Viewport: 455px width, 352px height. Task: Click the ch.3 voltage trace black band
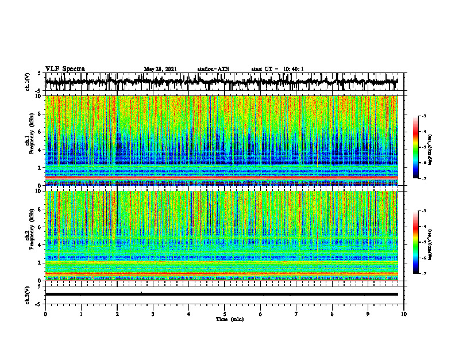pyautogui.click(x=221, y=294)
